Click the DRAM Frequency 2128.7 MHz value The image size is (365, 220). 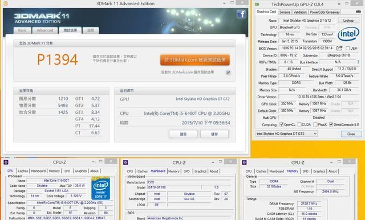tap(309, 203)
